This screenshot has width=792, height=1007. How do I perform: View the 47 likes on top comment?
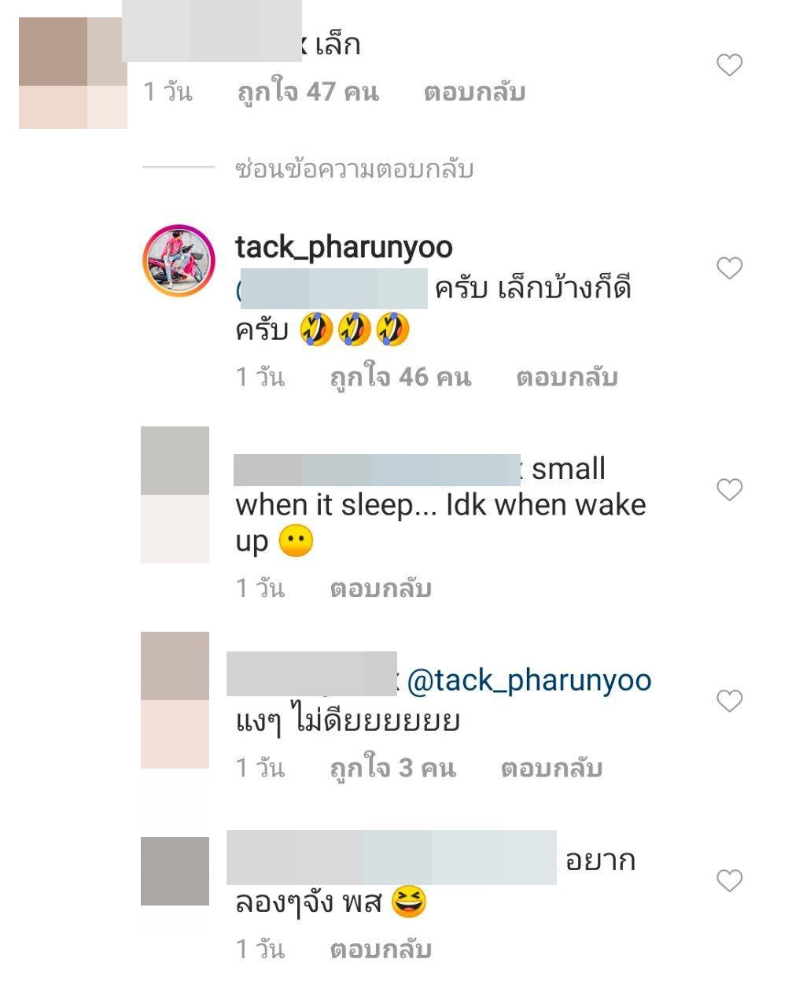click(308, 93)
